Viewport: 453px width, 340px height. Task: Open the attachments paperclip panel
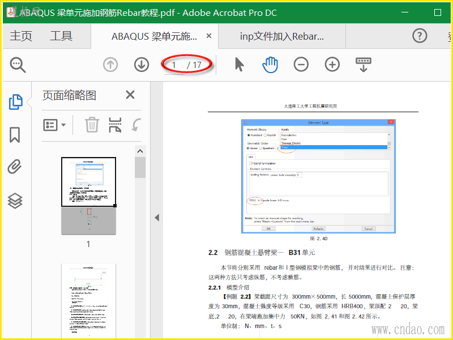[15, 167]
